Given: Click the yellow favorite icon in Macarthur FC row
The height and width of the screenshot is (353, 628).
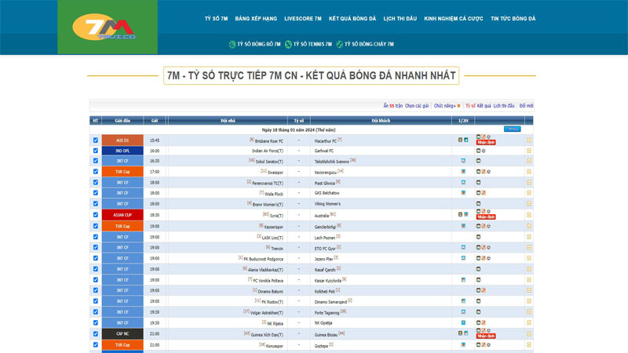Looking at the screenshot, I should click(x=529, y=140).
